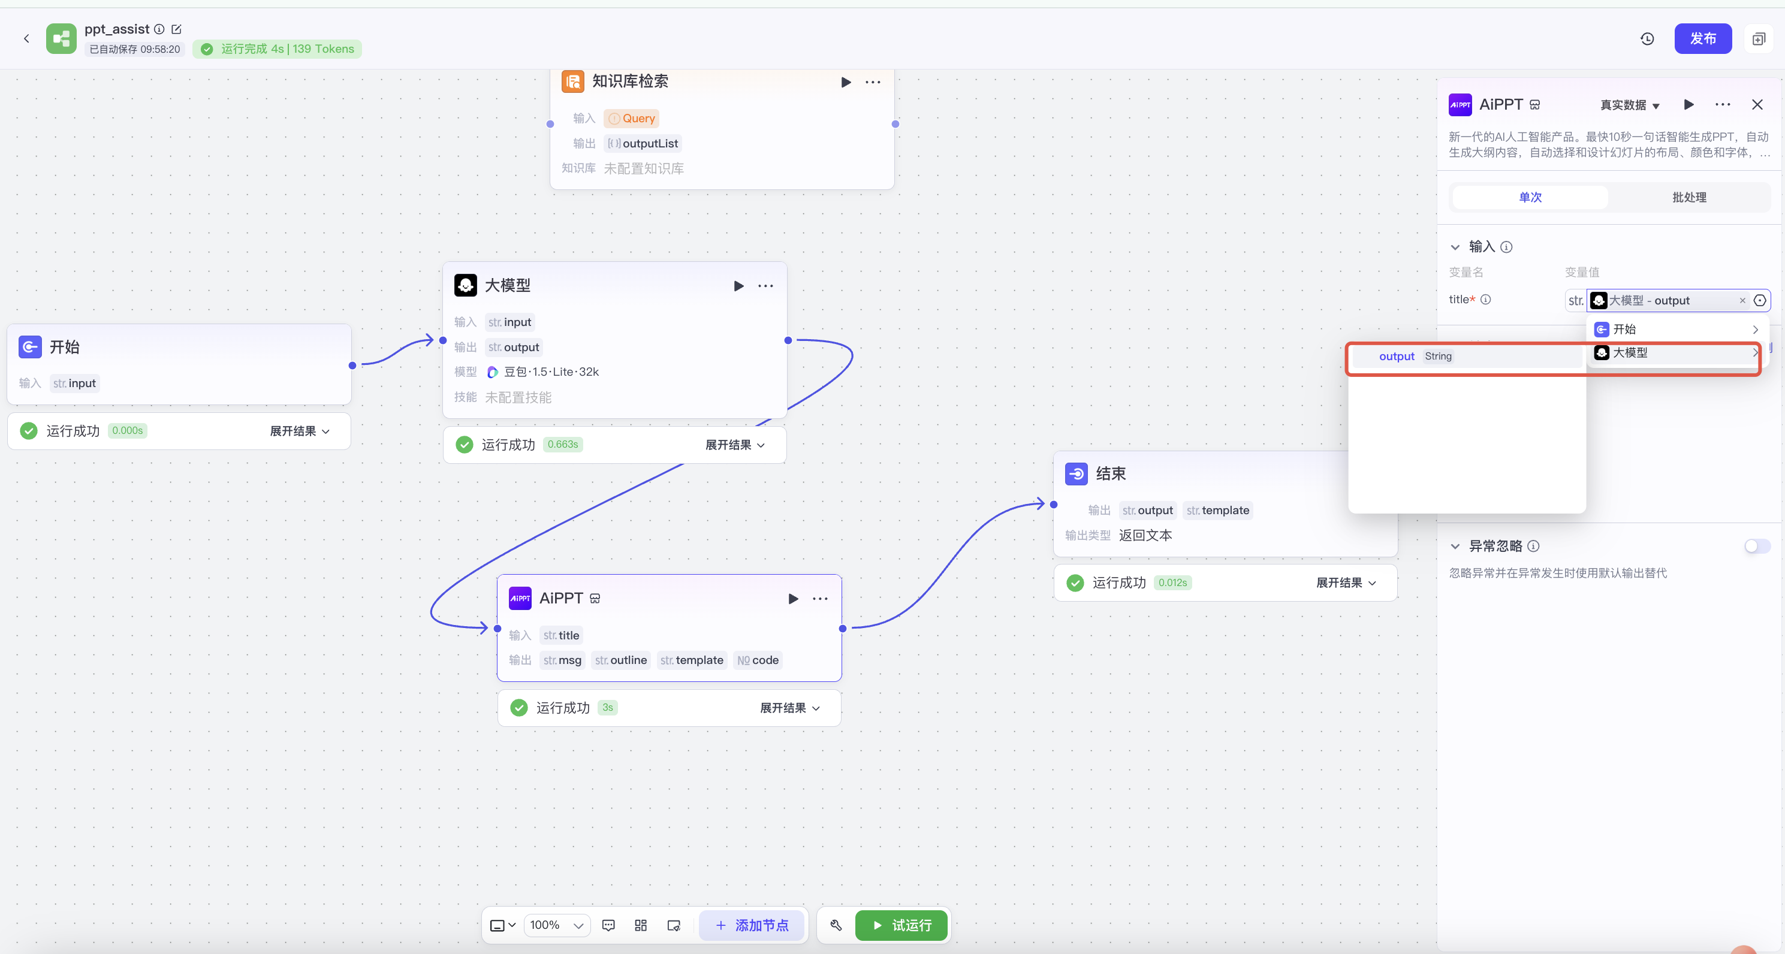
Task: Go back with the left arrow icon
Action: (26, 39)
